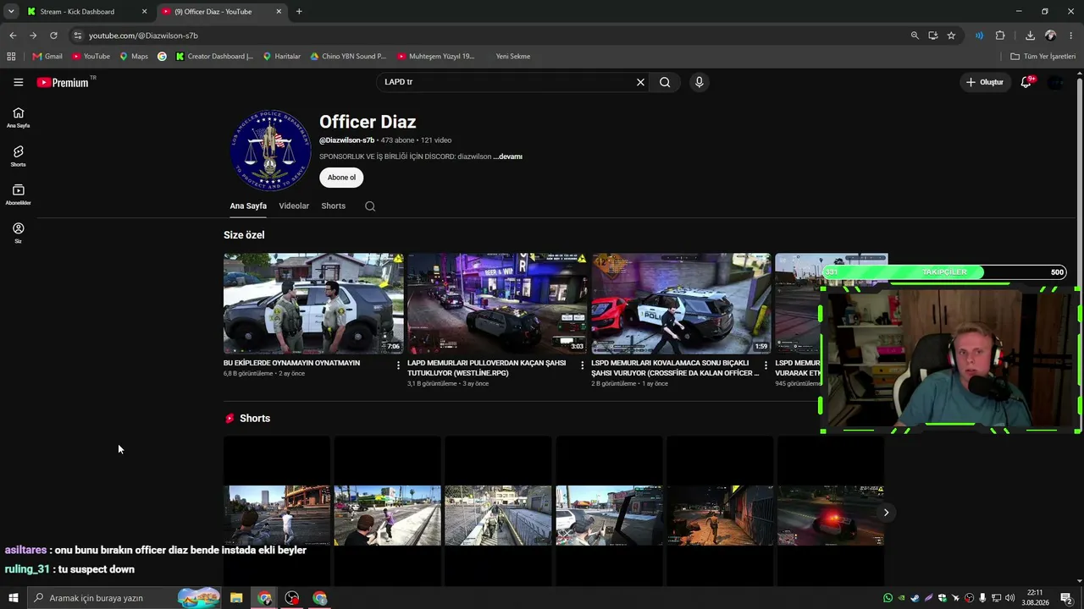
Task: Open Gmail bookmark
Action: (x=47, y=57)
